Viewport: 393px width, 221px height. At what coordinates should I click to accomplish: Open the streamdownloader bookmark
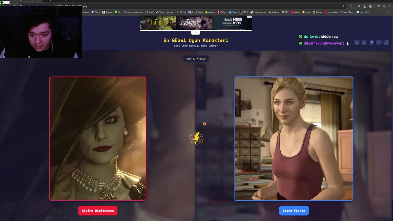[x=134, y=12]
